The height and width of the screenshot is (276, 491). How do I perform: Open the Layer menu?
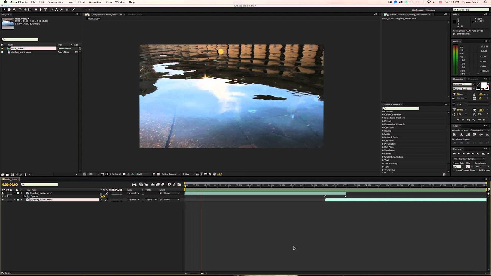pyautogui.click(x=71, y=2)
